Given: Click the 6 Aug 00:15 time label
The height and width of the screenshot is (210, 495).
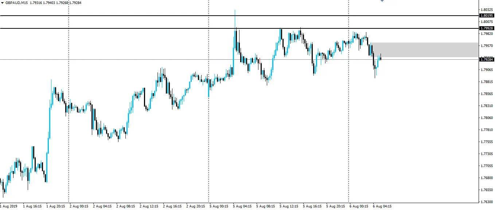Looking at the screenshot, I should [359, 206].
